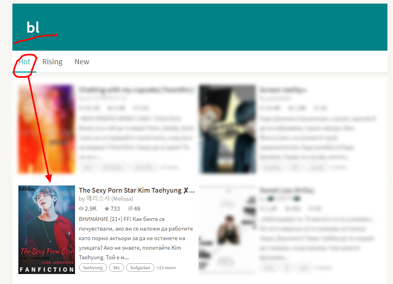Open the story title starting with The Sexy
This screenshot has width=393, height=284.
pyautogui.click(x=137, y=191)
